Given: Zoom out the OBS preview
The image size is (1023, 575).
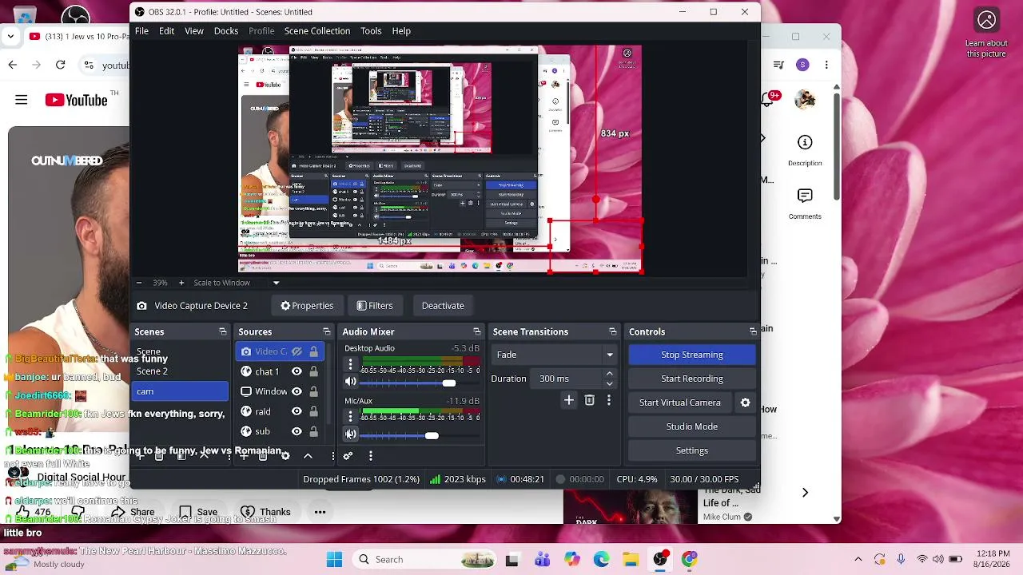Looking at the screenshot, I should (139, 283).
